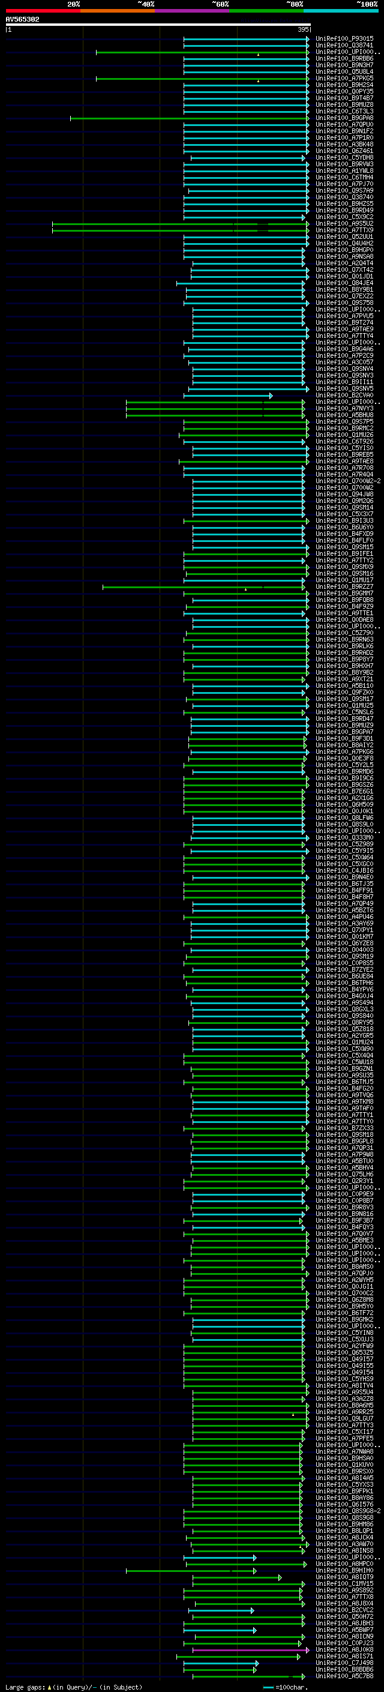Screen dimensions: 384x1692
Task: Click the orange ~40% identity legend bar
Action: tap(118, 11)
